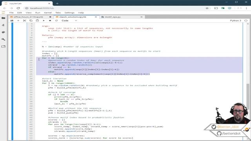Click the blue cell collapser bar
This screenshot has width=251, height=141.
pos(12,81)
